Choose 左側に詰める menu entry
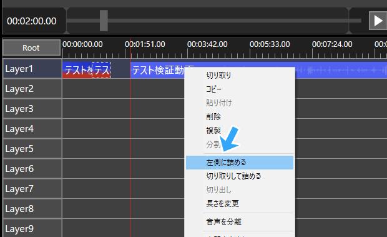387x237 pixels. tap(240, 163)
